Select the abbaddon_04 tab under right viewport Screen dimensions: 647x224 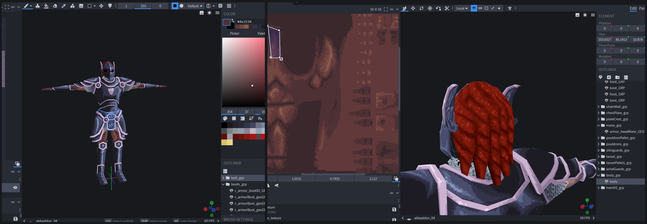[424, 218]
